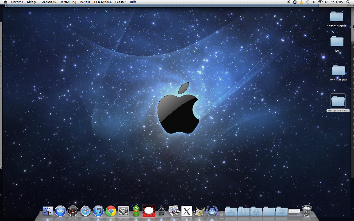Image resolution: width=354 pixels, height=221 pixels.
Task: Launch the compass-and-chip drafting tool dock icon
Action: pyautogui.click(x=161, y=211)
